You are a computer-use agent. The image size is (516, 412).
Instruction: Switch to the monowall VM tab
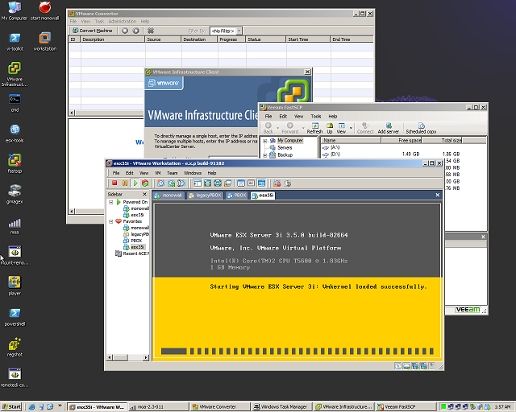[169, 196]
